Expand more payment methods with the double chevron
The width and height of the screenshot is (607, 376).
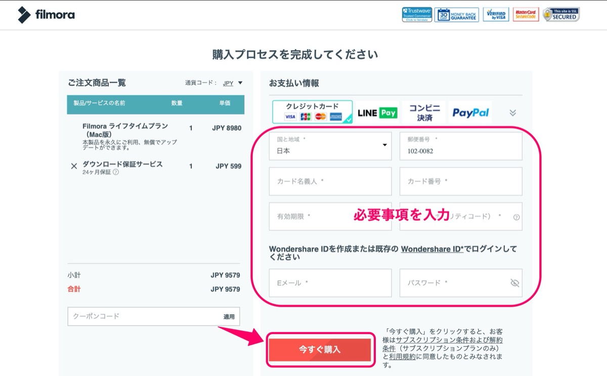tap(513, 113)
